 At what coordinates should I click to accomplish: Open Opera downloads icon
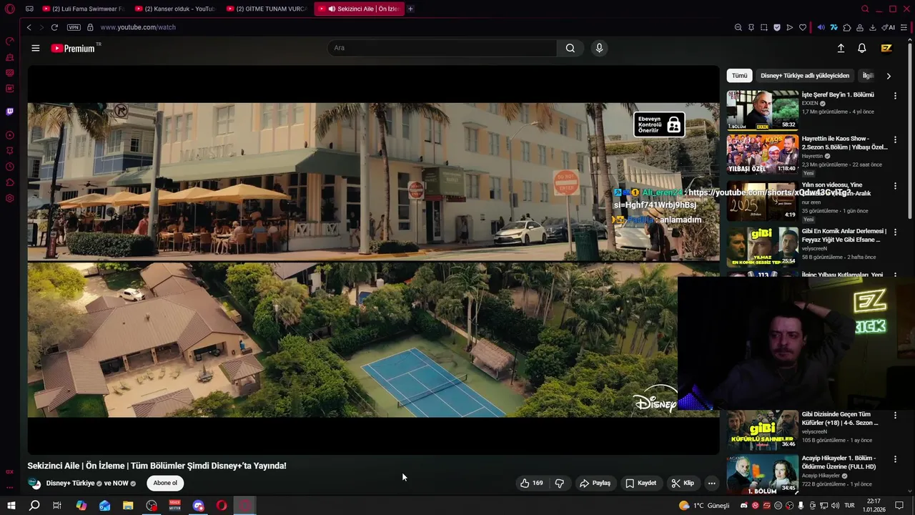873,27
